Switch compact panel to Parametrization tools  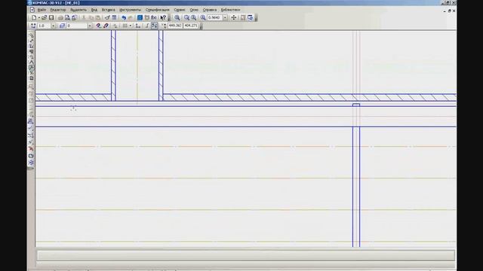coord(31,57)
